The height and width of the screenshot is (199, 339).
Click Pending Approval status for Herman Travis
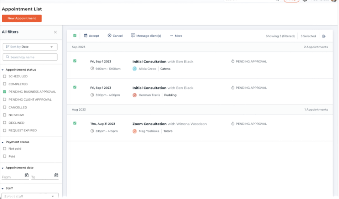(249, 88)
